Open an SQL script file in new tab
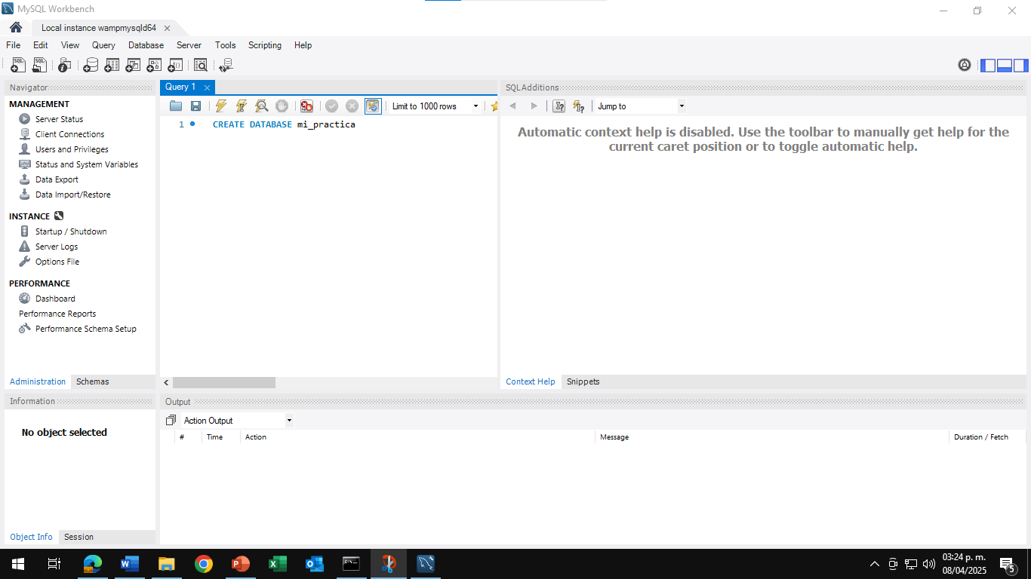The height and width of the screenshot is (579, 1031). (40, 66)
